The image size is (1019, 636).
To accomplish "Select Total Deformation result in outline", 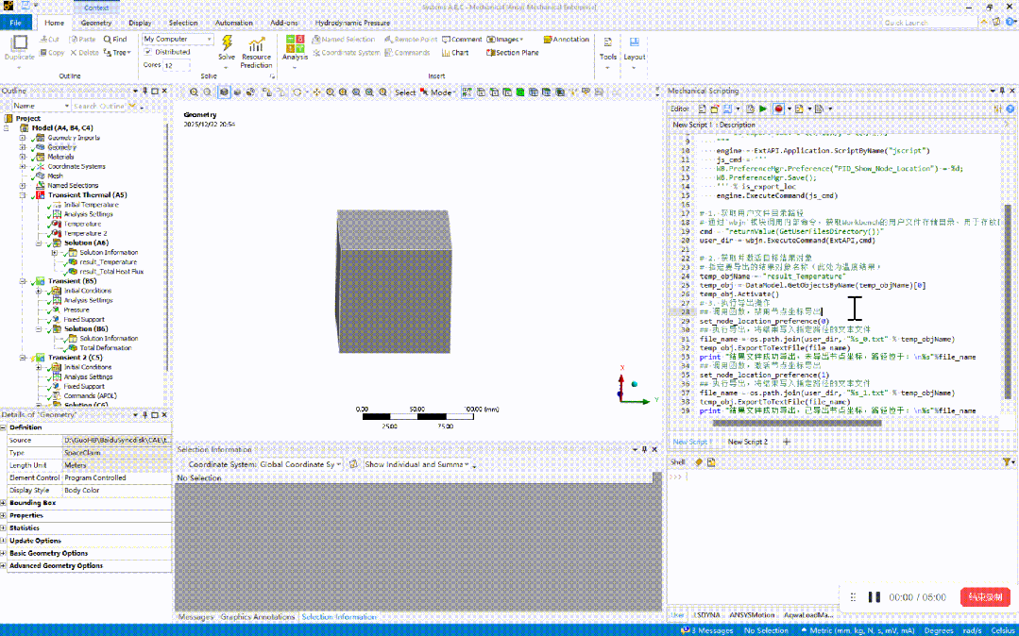I will [105, 348].
